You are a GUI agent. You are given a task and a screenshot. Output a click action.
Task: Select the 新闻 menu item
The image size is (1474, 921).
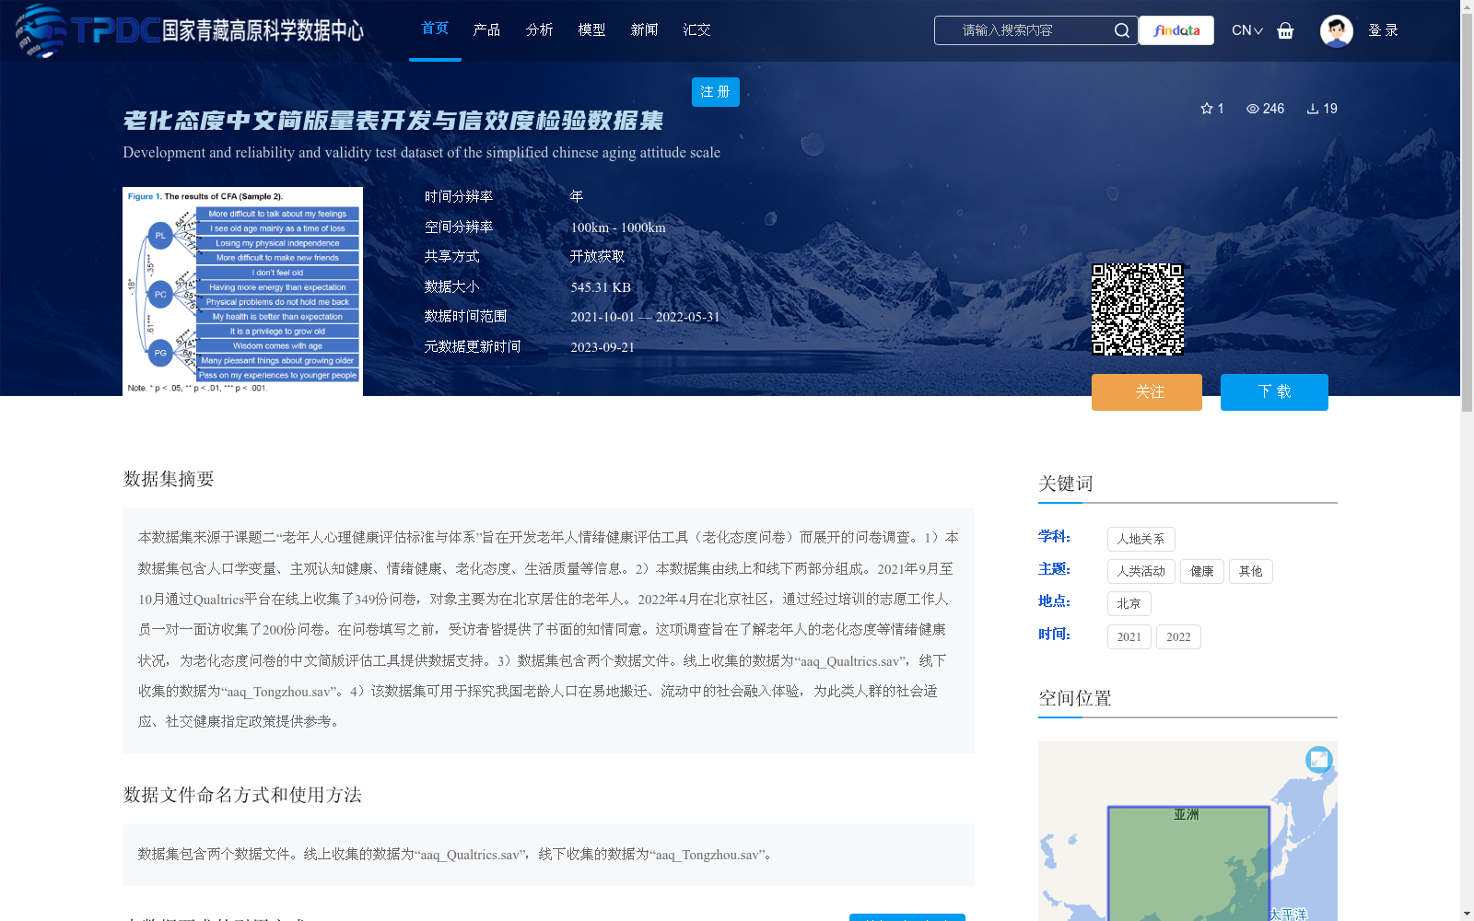coord(644,30)
